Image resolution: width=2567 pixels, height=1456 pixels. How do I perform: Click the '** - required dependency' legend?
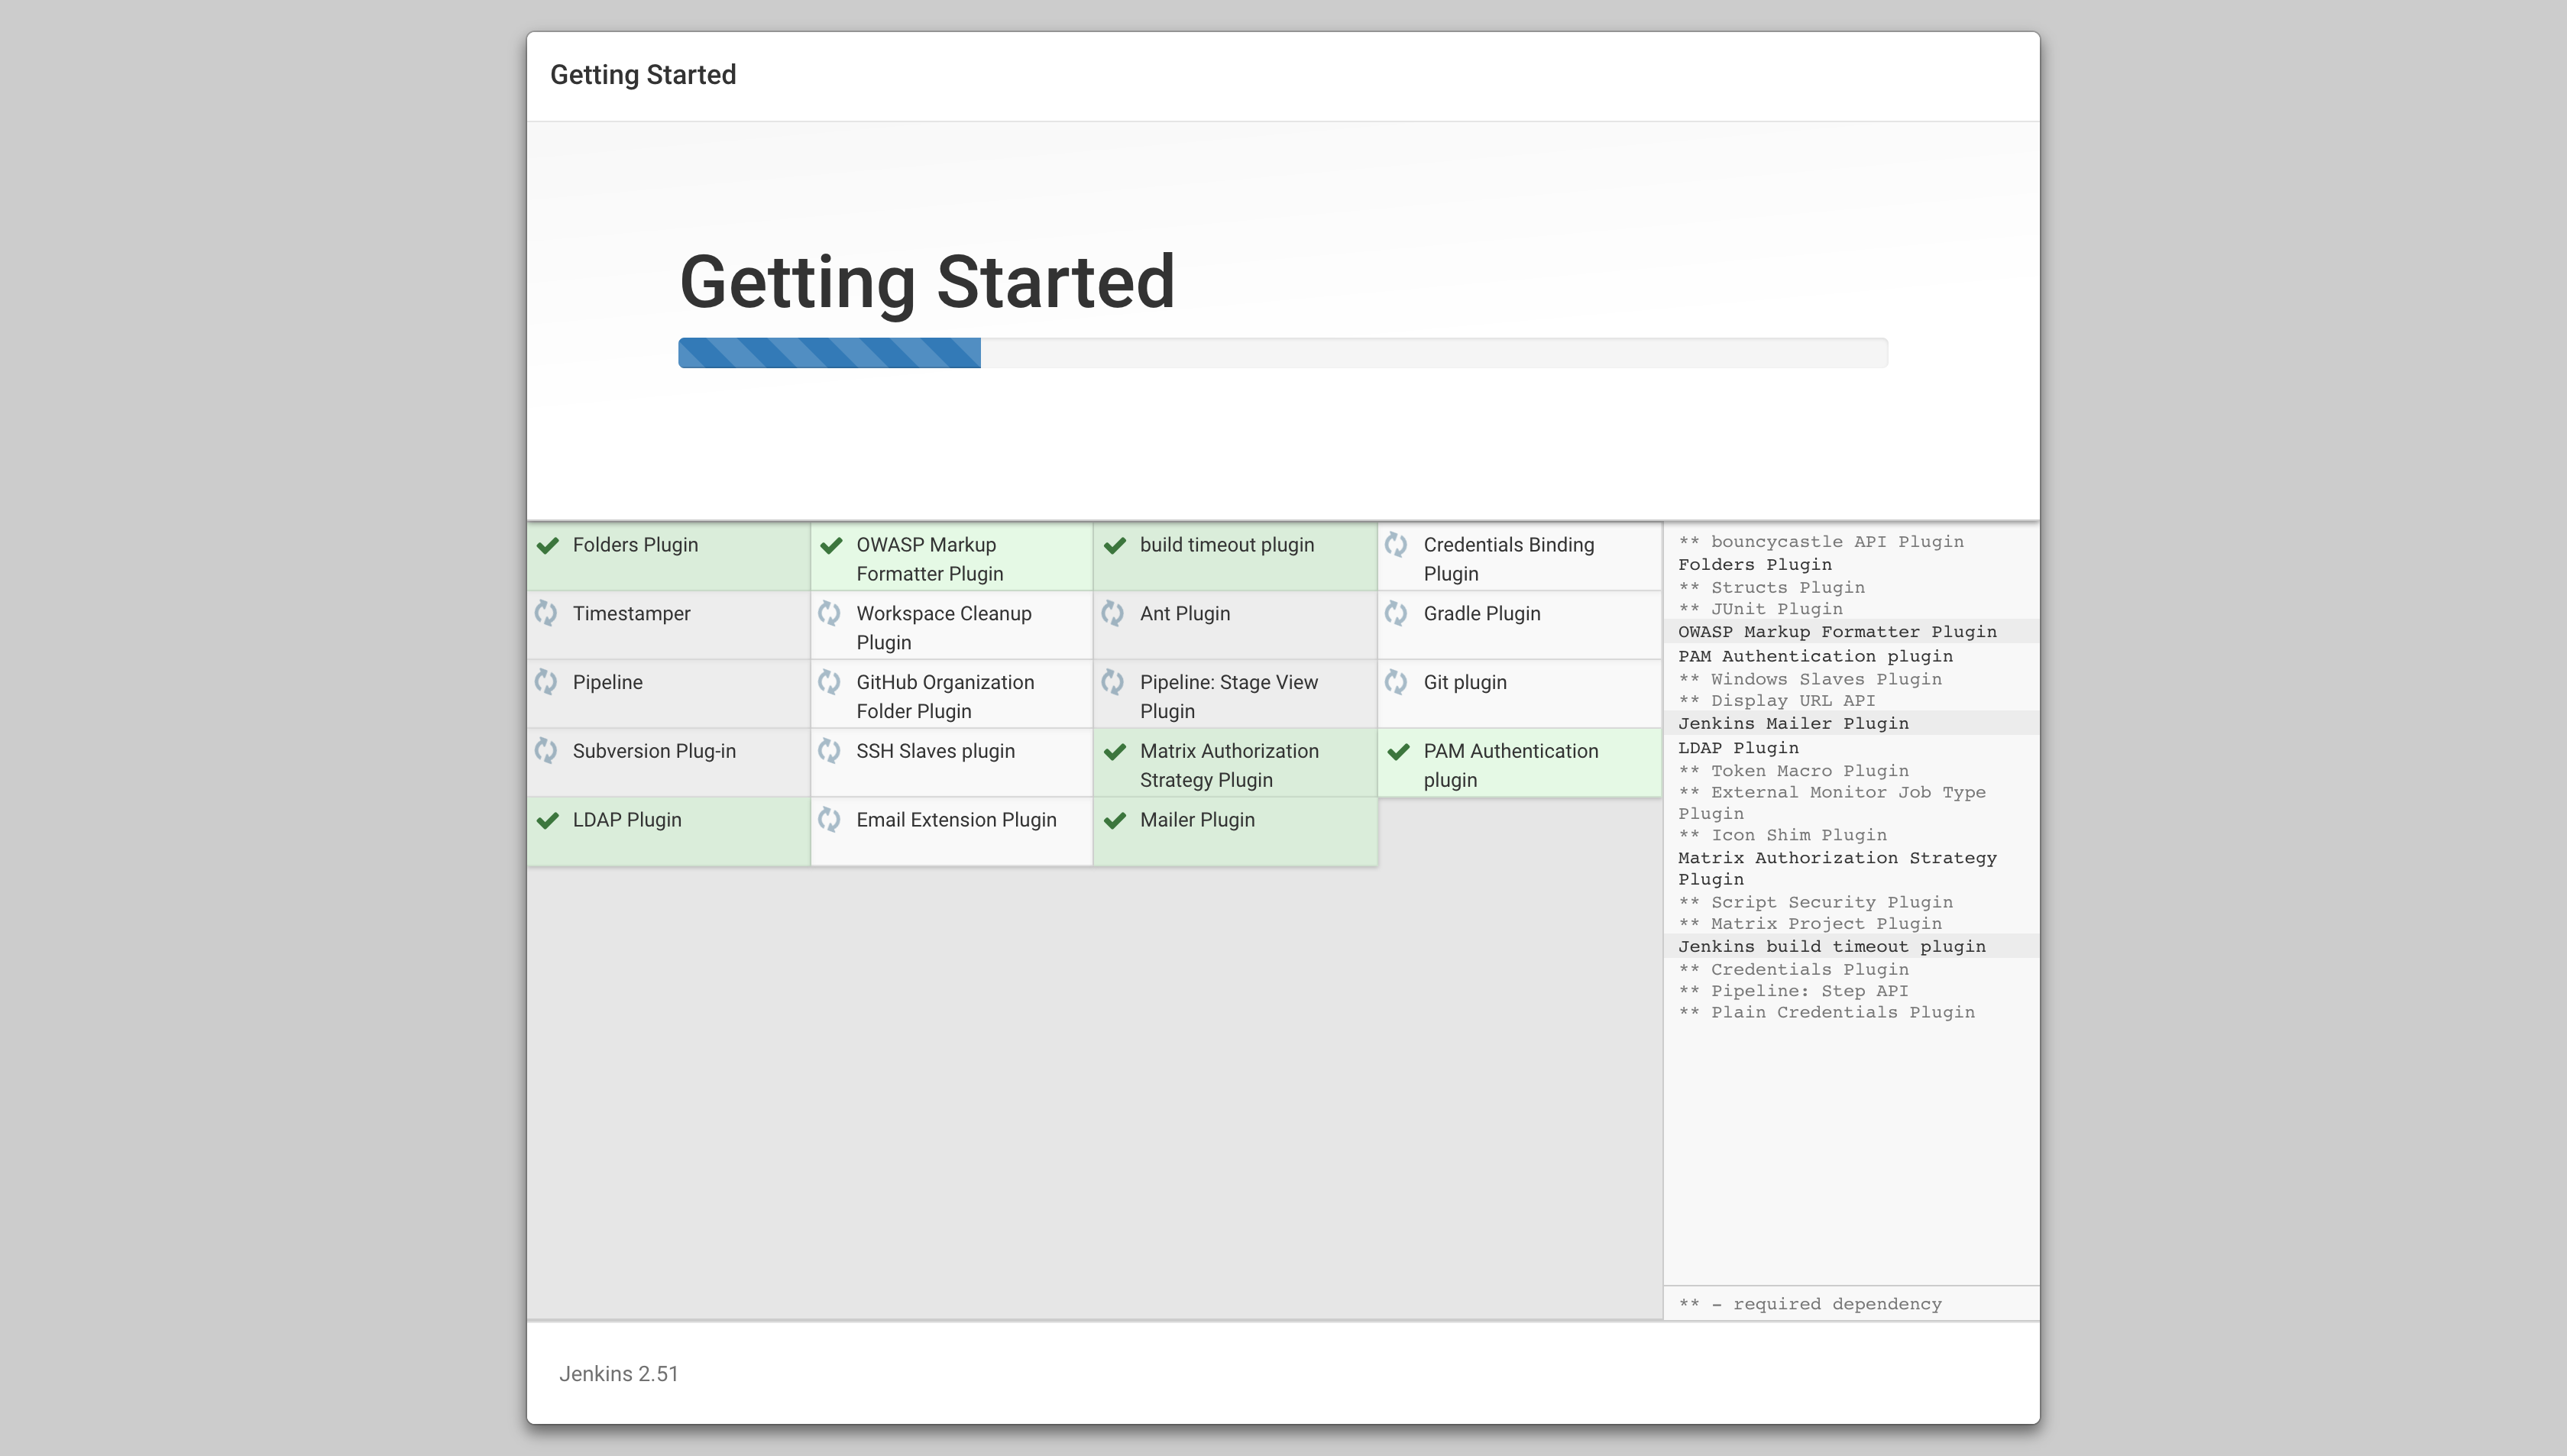(x=1810, y=1305)
